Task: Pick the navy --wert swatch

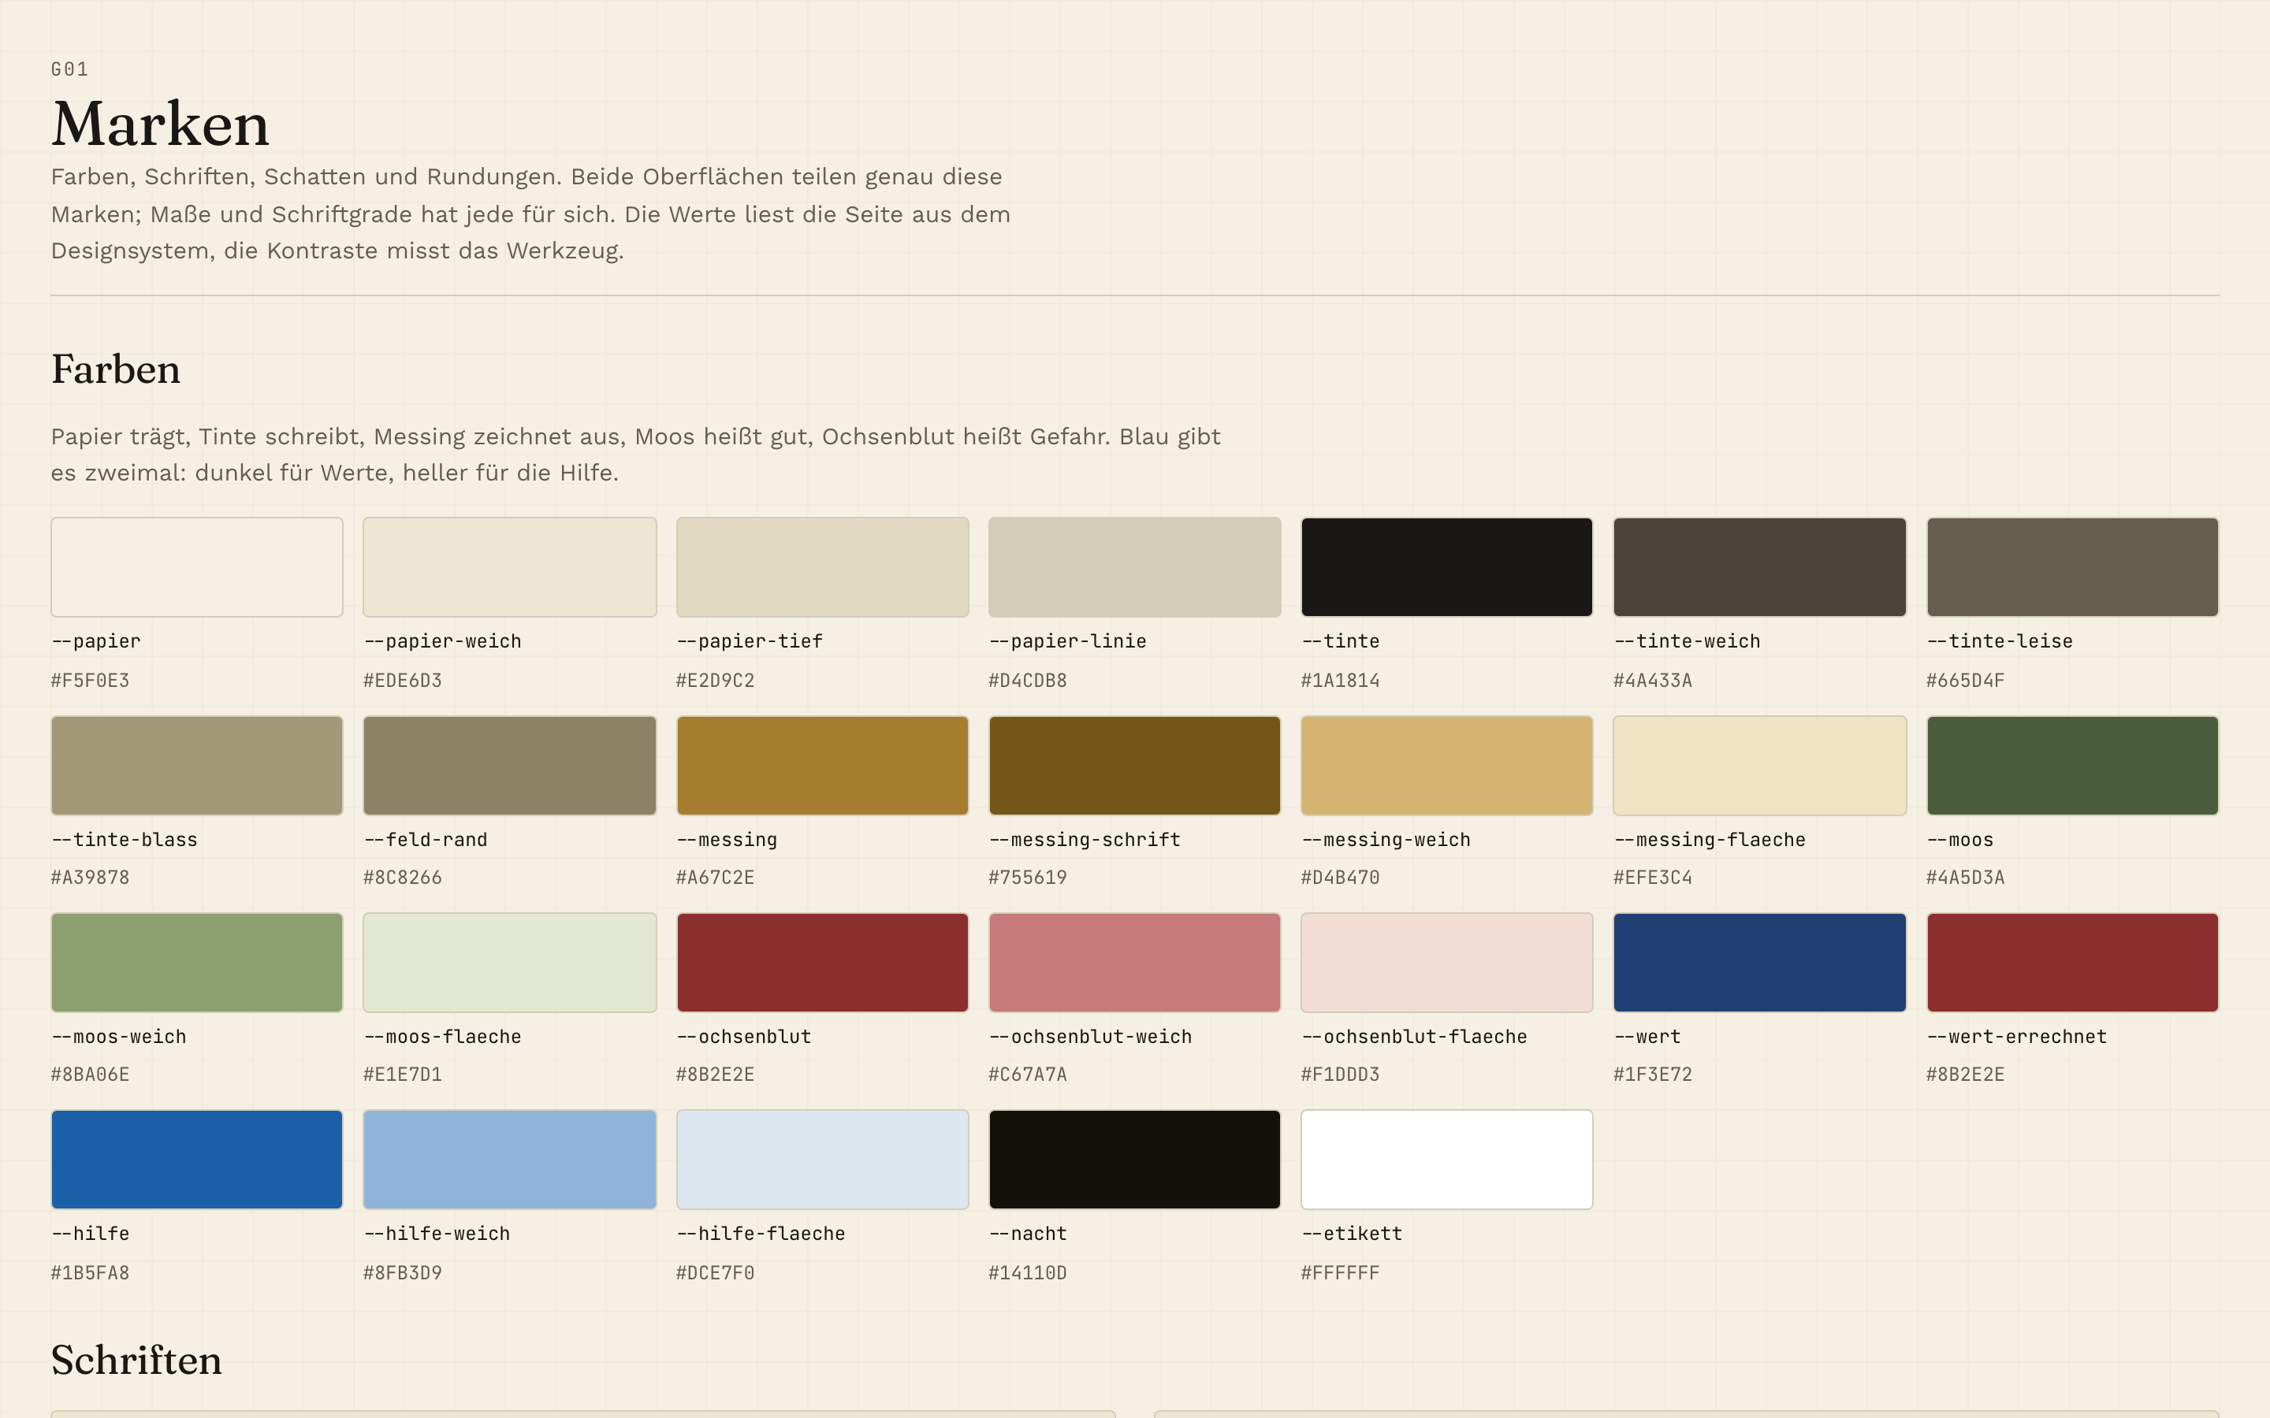Action: click(x=1760, y=962)
